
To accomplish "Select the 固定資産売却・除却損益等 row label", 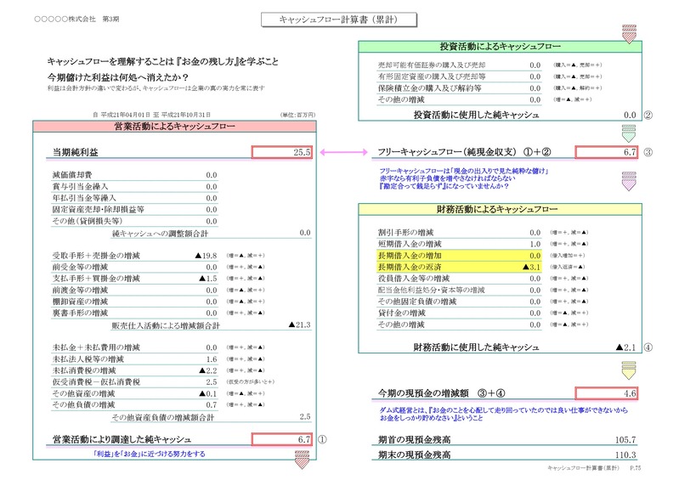I will 99,210.
